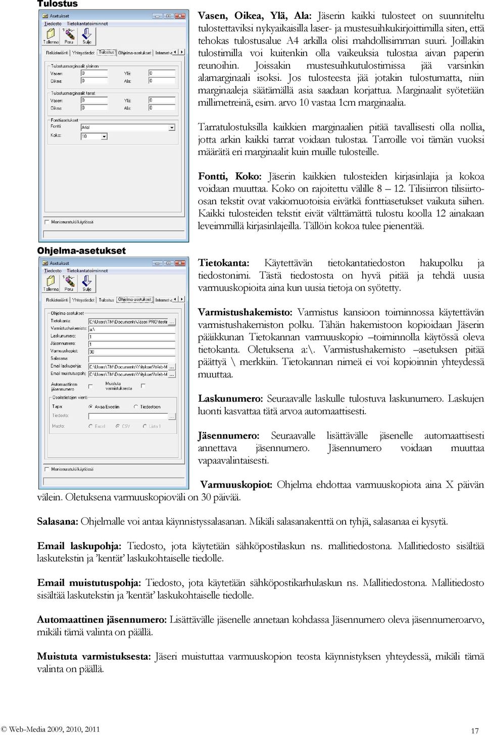Image resolution: width=485 pixels, height=735 pixels.
Task: Select the Tiedostoon radio button
Action: tap(136, 407)
